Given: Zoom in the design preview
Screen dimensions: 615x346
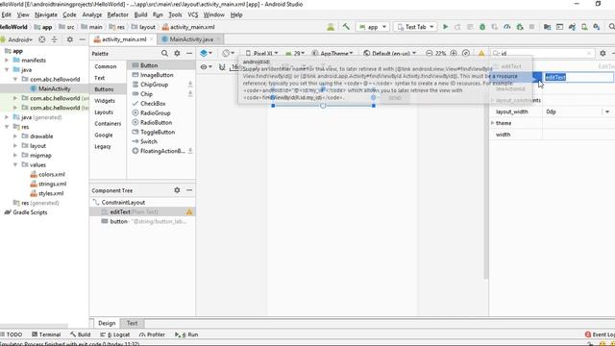Looking at the screenshot, I should pos(454,53).
